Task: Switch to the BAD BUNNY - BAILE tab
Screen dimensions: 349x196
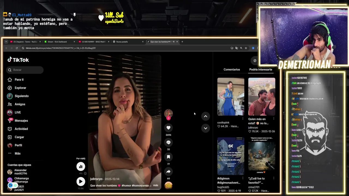Action: pyautogui.click(x=94, y=42)
